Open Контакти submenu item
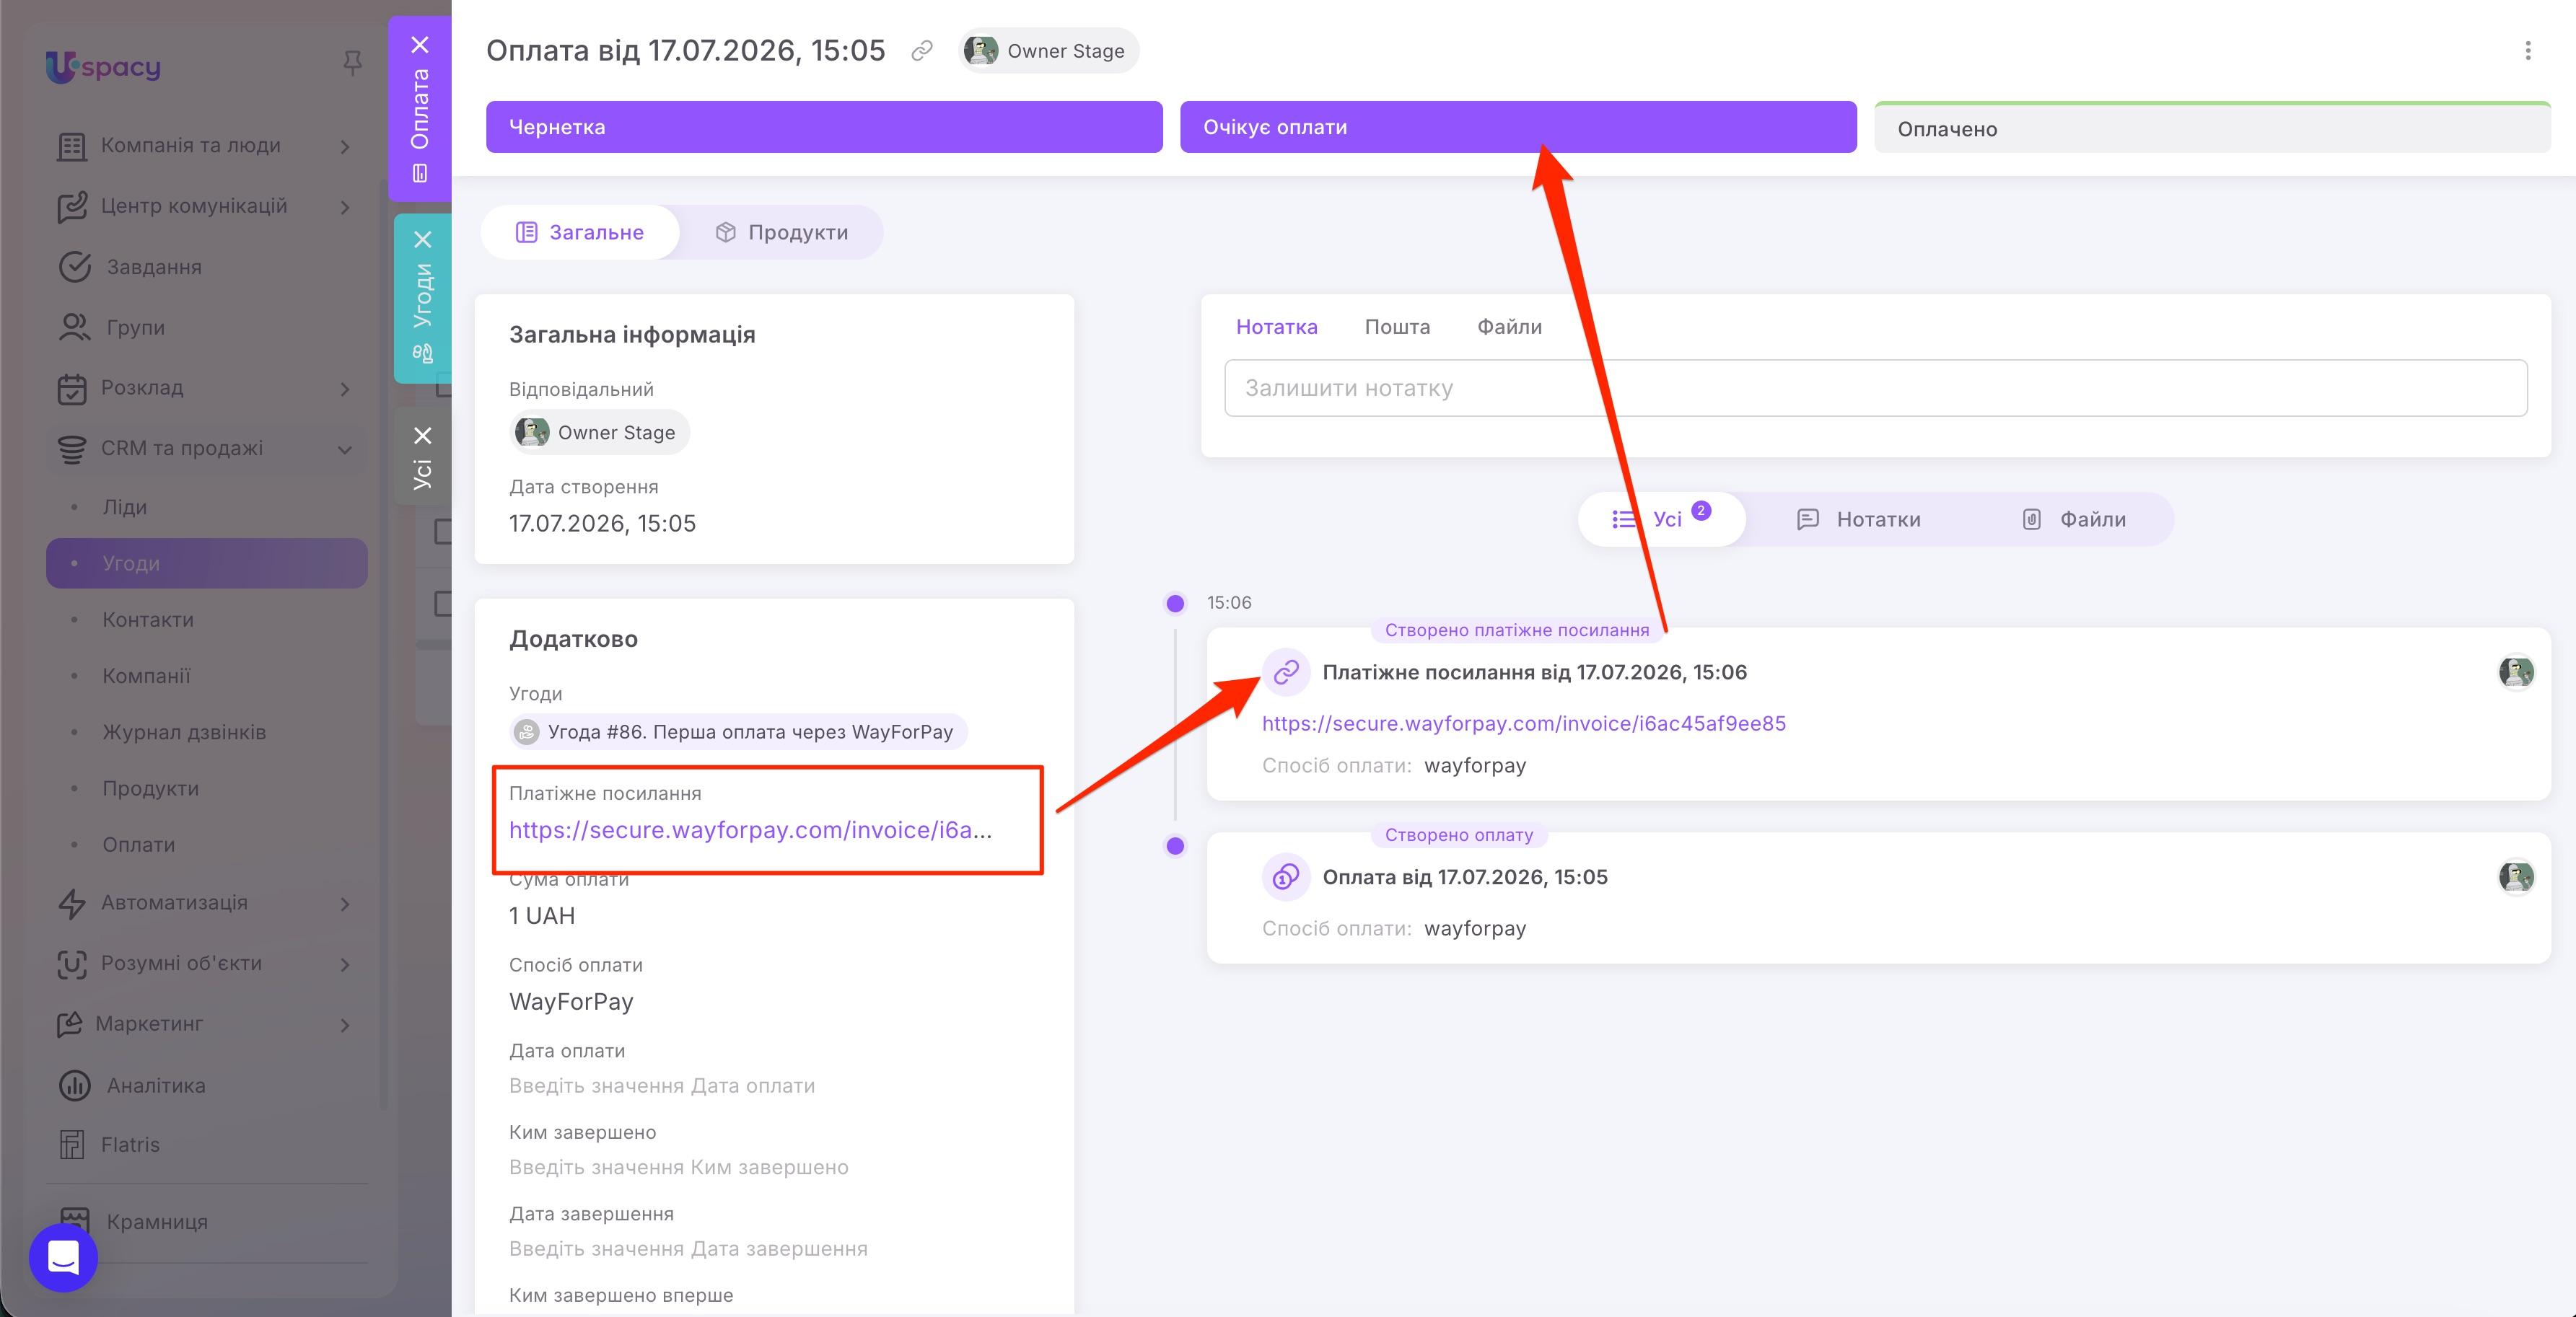 click(x=148, y=620)
